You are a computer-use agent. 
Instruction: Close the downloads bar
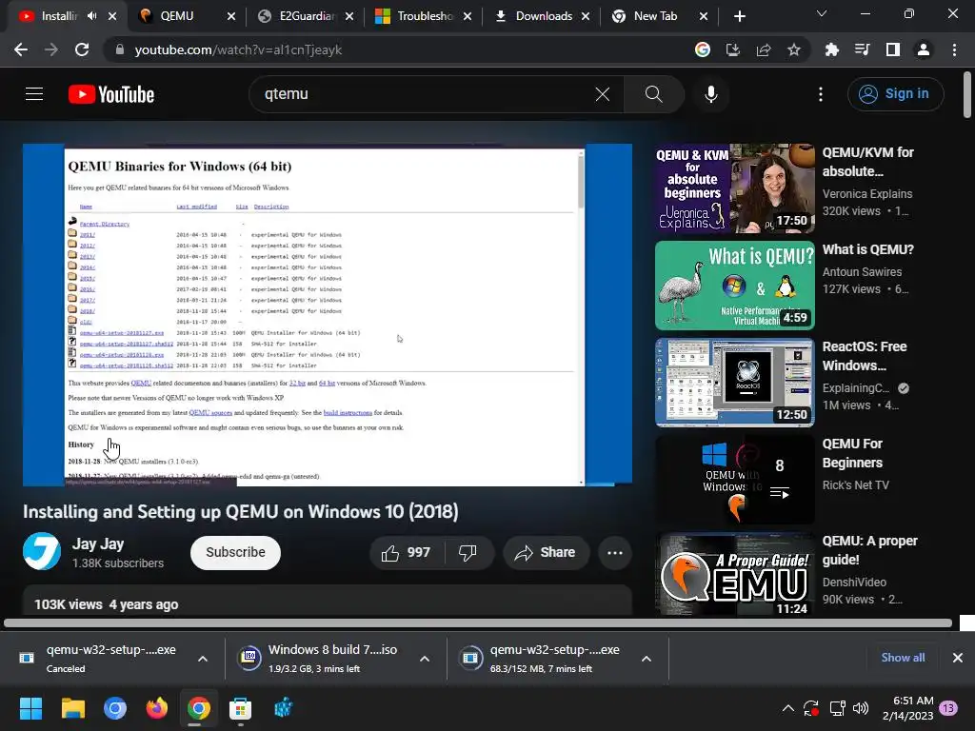click(x=958, y=658)
